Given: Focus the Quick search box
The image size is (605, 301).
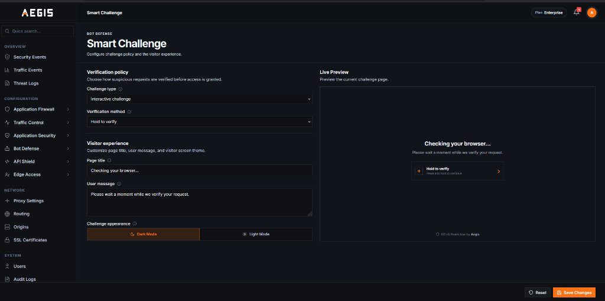Looking at the screenshot, I should pyautogui.click(x=37, y=31).
